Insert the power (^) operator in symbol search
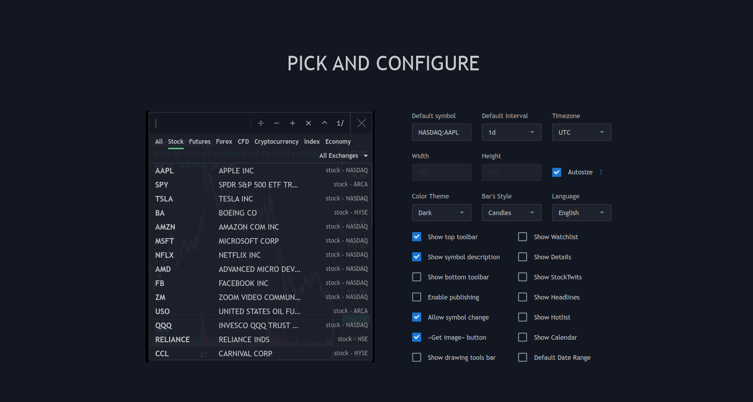This screenshot has width=753, height=402. click(x=324, y=123)
